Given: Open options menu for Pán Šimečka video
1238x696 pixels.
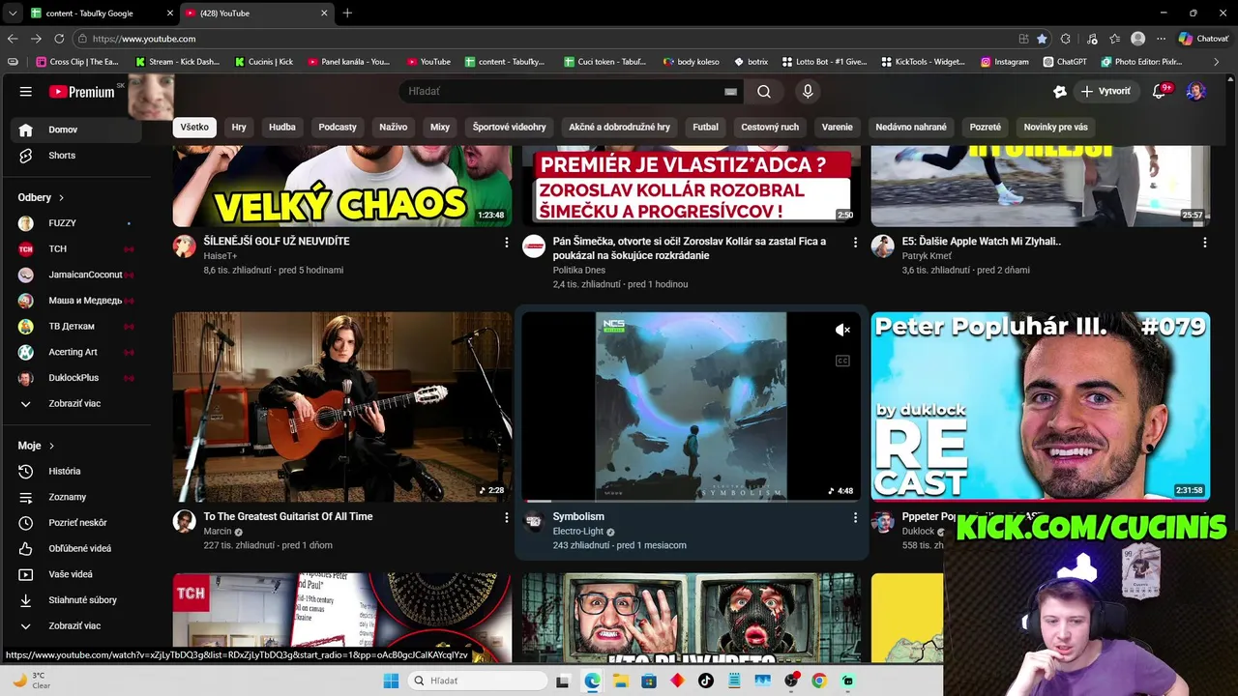Looking at the screenshot, I should 855,243.
